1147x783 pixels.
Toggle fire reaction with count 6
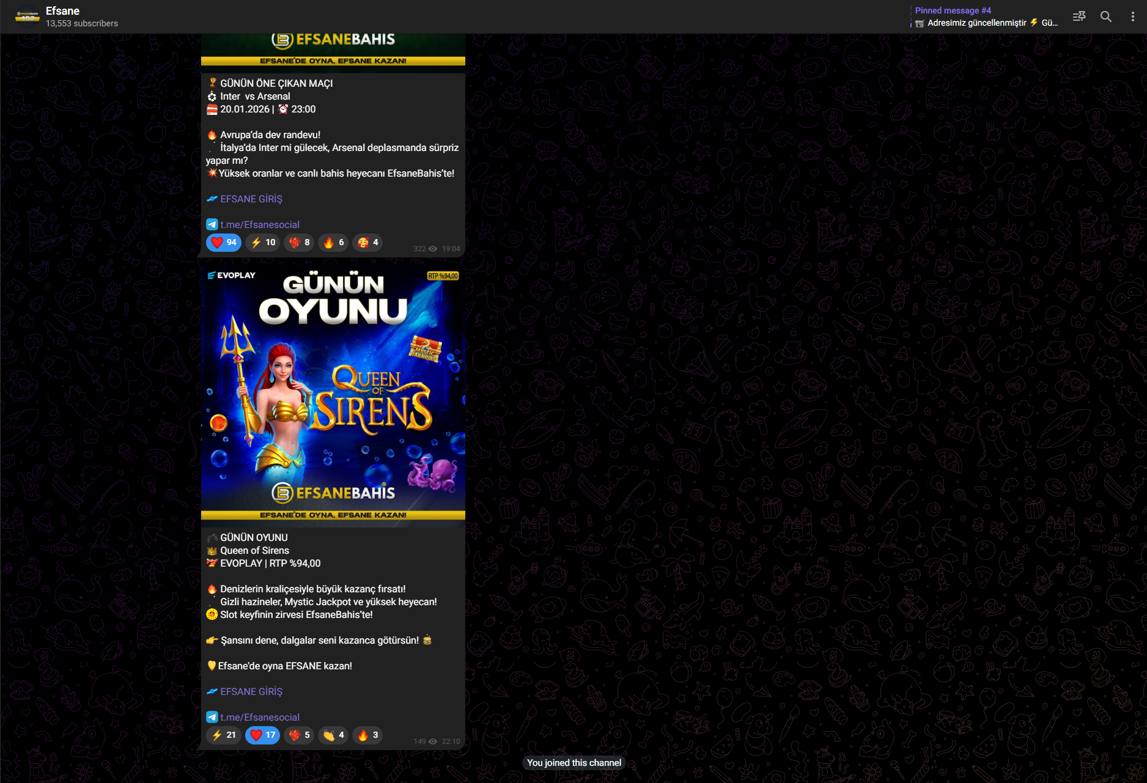(x=333, y=243)
